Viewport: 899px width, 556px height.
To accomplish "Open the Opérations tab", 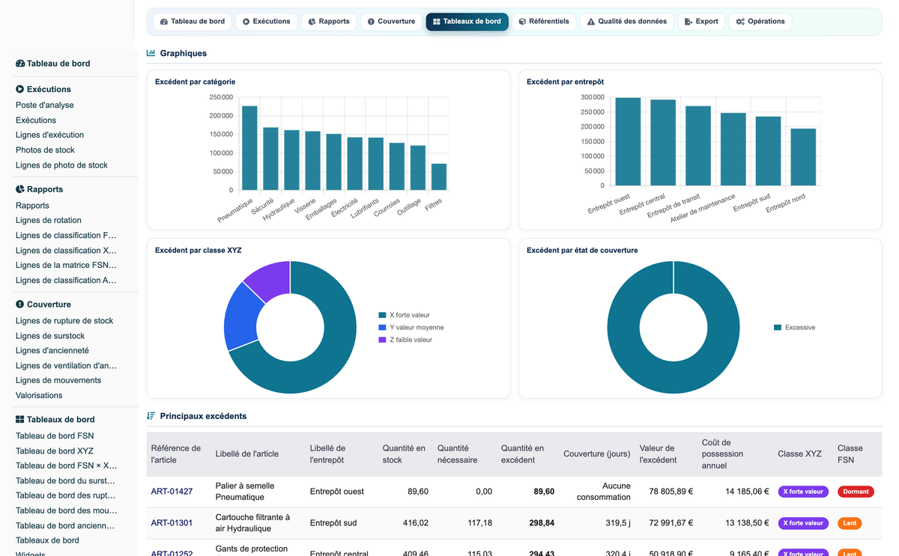I will 760,22.
